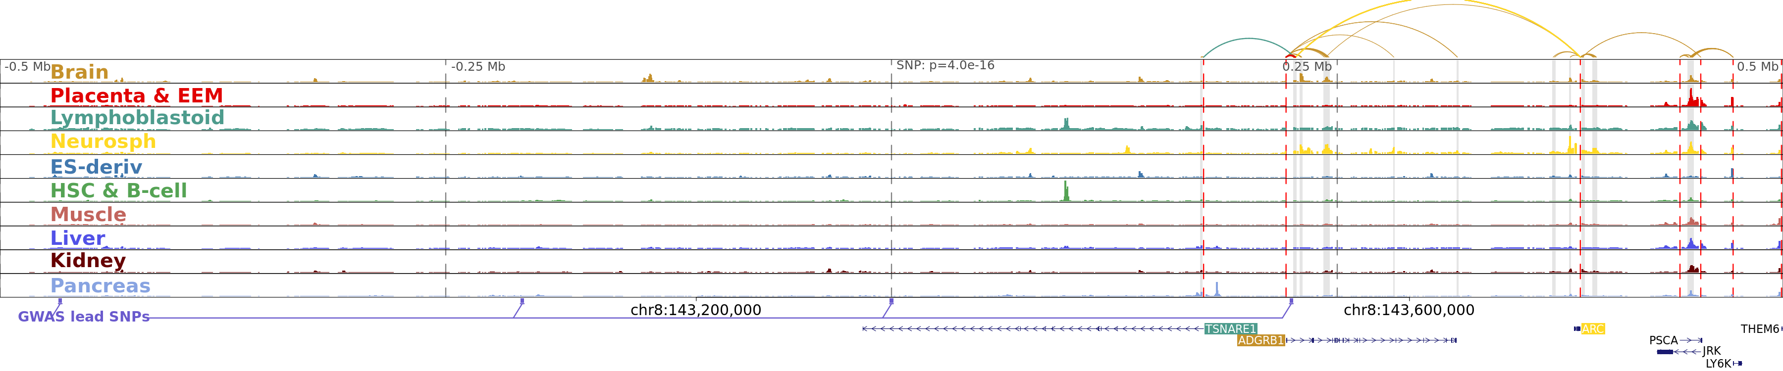Click the chr8:143,600,000 coordinate label
The image size is (1783, 371).
click(x=1409, y=310)
